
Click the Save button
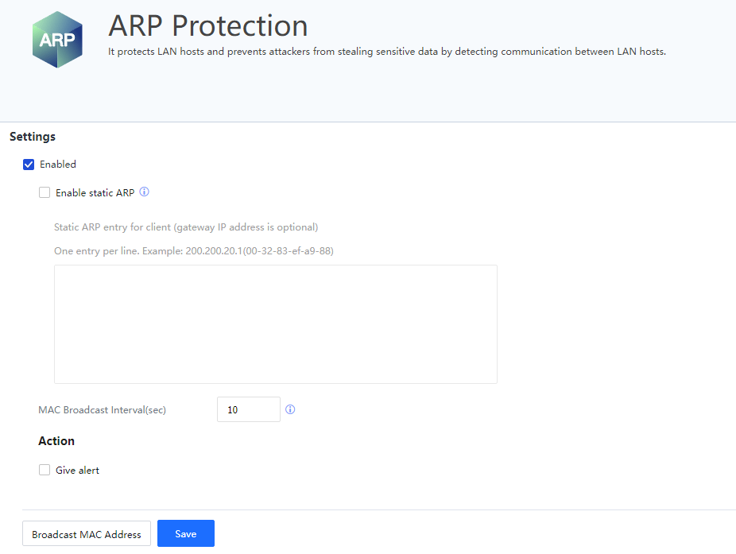click(185, 534)
